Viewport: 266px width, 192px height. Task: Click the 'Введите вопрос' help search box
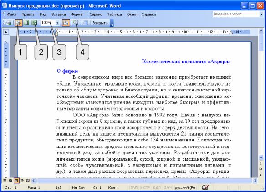tap(236, 14)
